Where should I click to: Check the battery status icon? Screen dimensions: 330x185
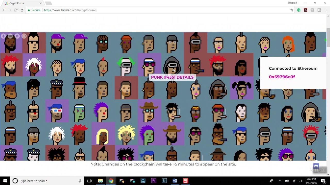[x=287, y=181]
